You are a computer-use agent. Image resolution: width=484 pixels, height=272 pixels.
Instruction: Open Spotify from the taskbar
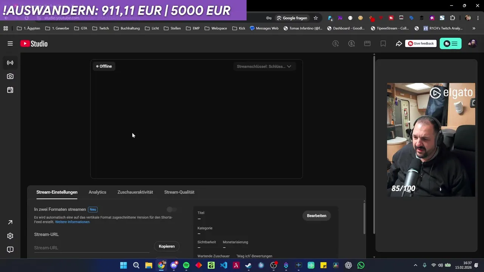point(186,265)
